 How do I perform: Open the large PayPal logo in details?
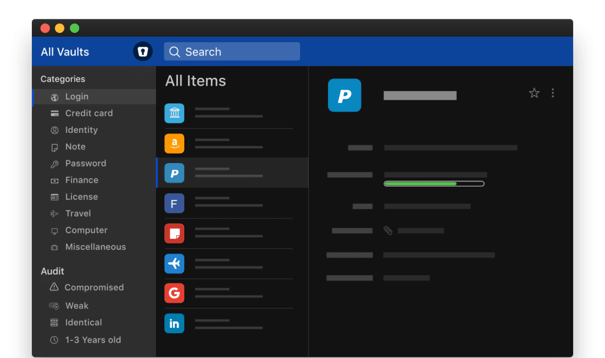pyautogui.click(x=344, y=95)
